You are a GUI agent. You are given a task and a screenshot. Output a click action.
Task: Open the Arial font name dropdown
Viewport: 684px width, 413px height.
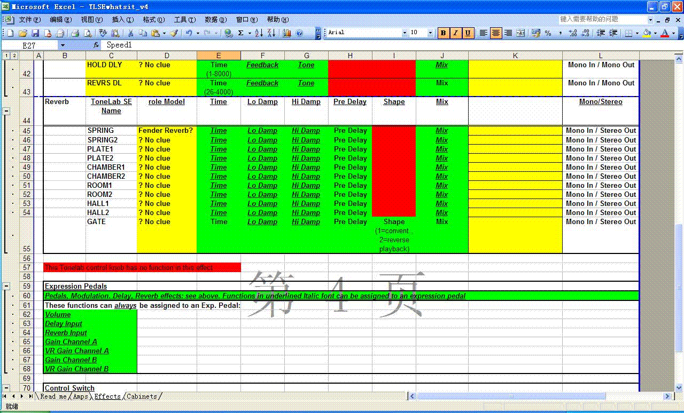click(x=405, y=33)
